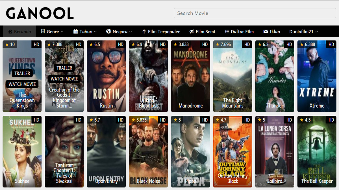Click the home icon next to Beranda
The width and height of the screenshot is (339, 190).
(x=10, y=32)
